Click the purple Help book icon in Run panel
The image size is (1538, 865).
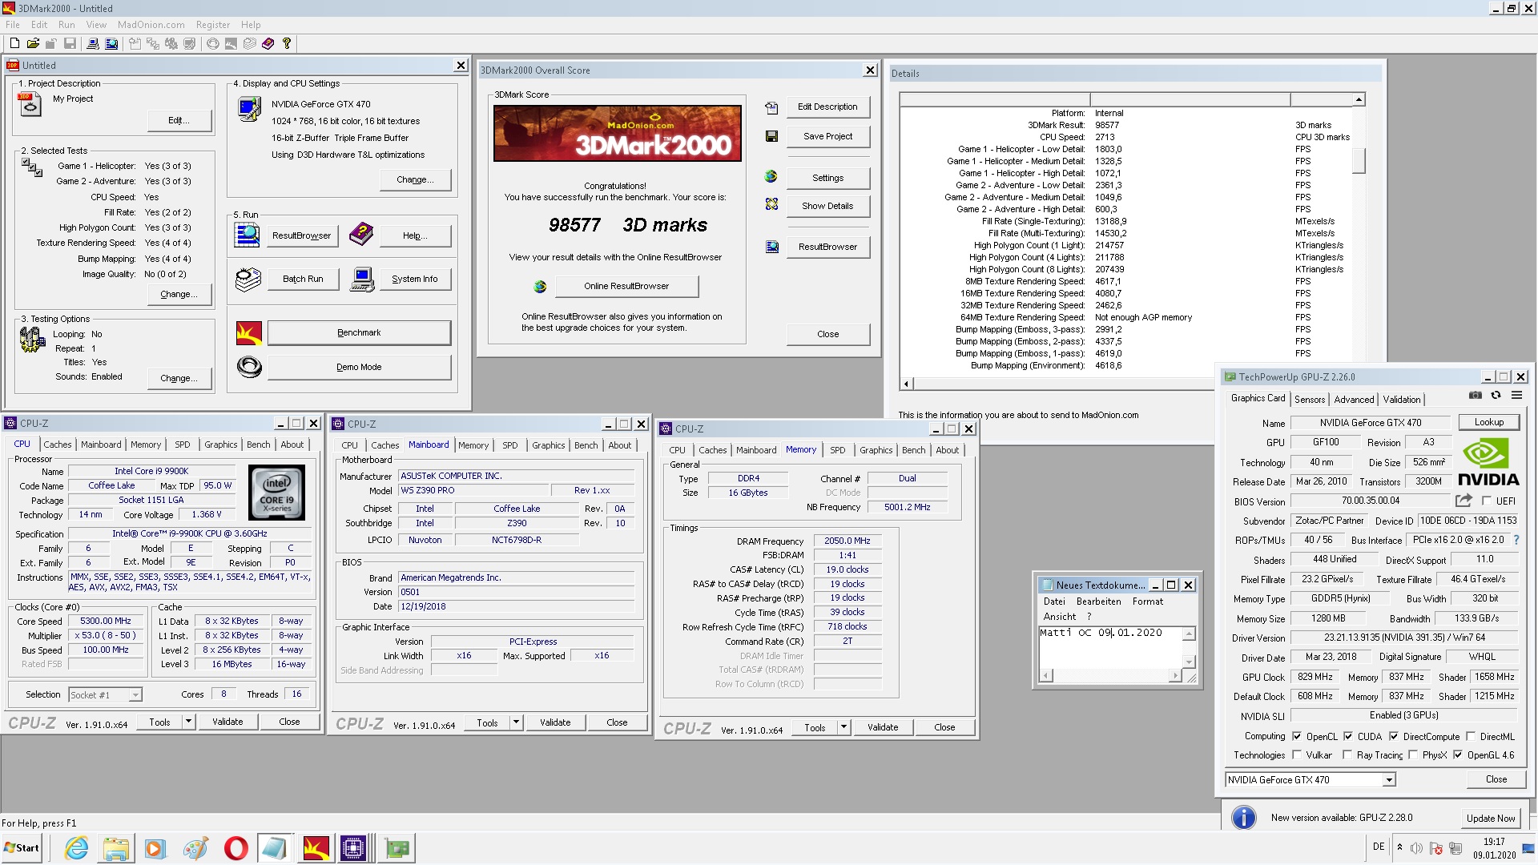pyautogui.click(x=361, y=234)
